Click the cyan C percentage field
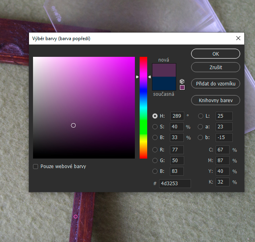The width and height of the screenshot is (255, 242). coord(222,150)
